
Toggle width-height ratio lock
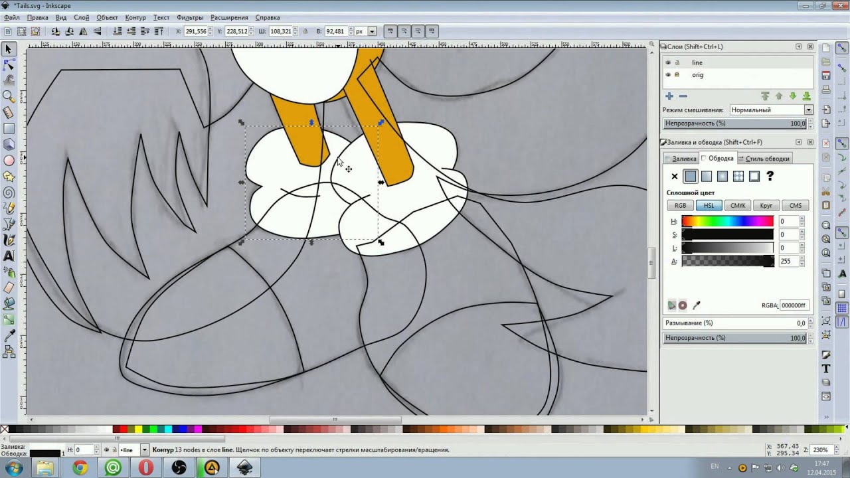pos(305,31)
